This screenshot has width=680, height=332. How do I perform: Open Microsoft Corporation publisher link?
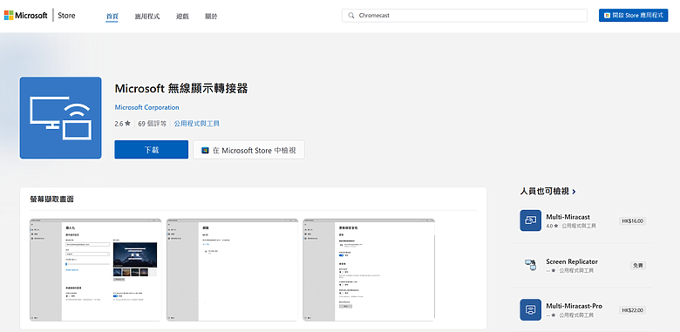[147, 107]
